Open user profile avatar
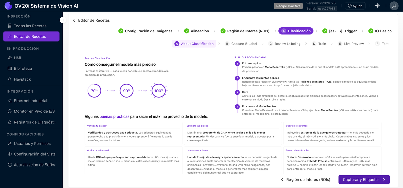The height and width of the screenshot is (188, 403). point(394,6)
